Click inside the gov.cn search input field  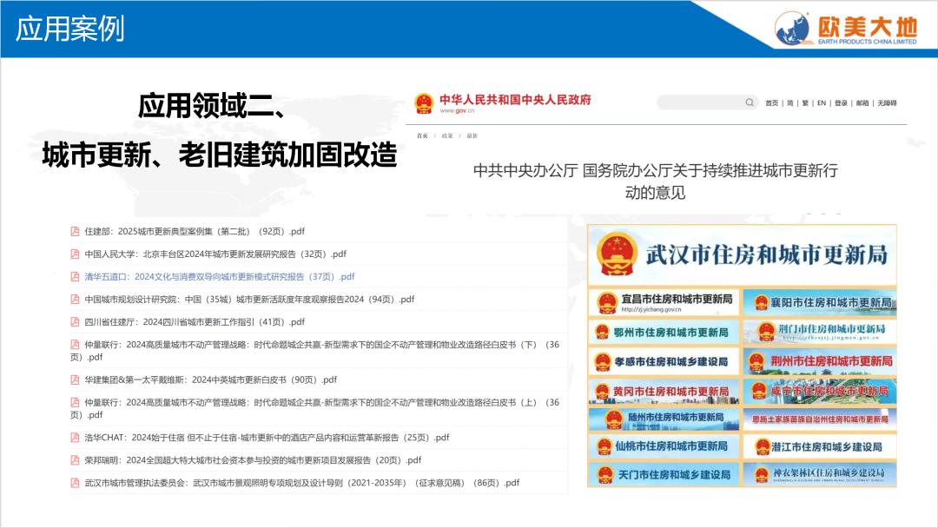(x=699, y=102)
